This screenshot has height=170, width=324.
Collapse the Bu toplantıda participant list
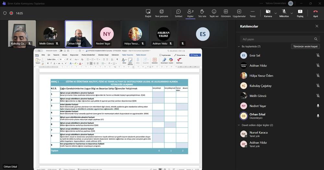point(239,46)
